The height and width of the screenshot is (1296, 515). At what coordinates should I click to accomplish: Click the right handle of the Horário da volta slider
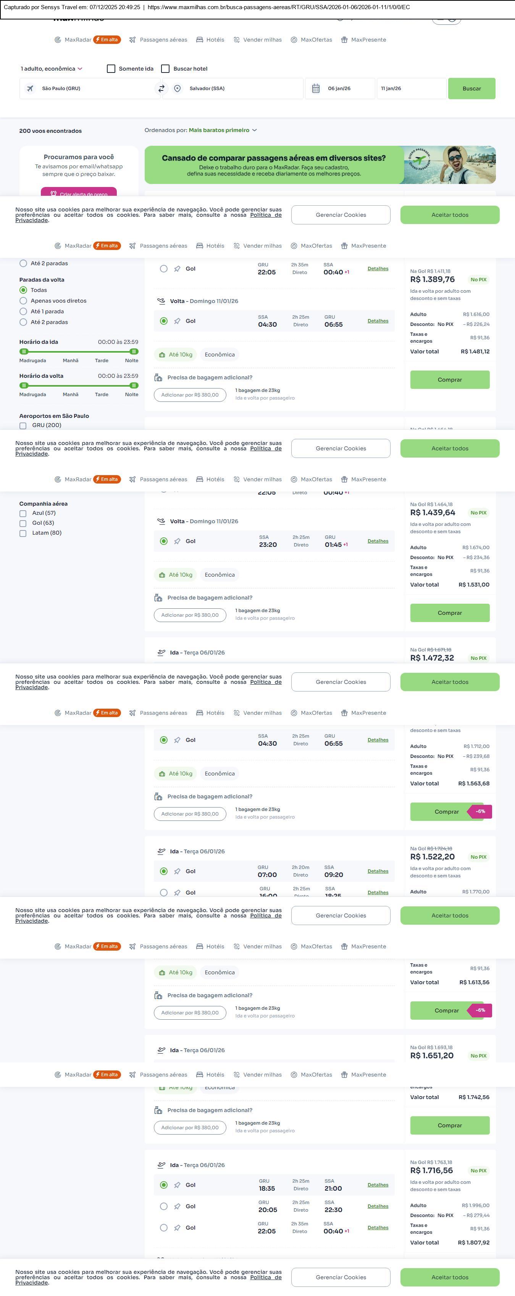pos(133,385)
